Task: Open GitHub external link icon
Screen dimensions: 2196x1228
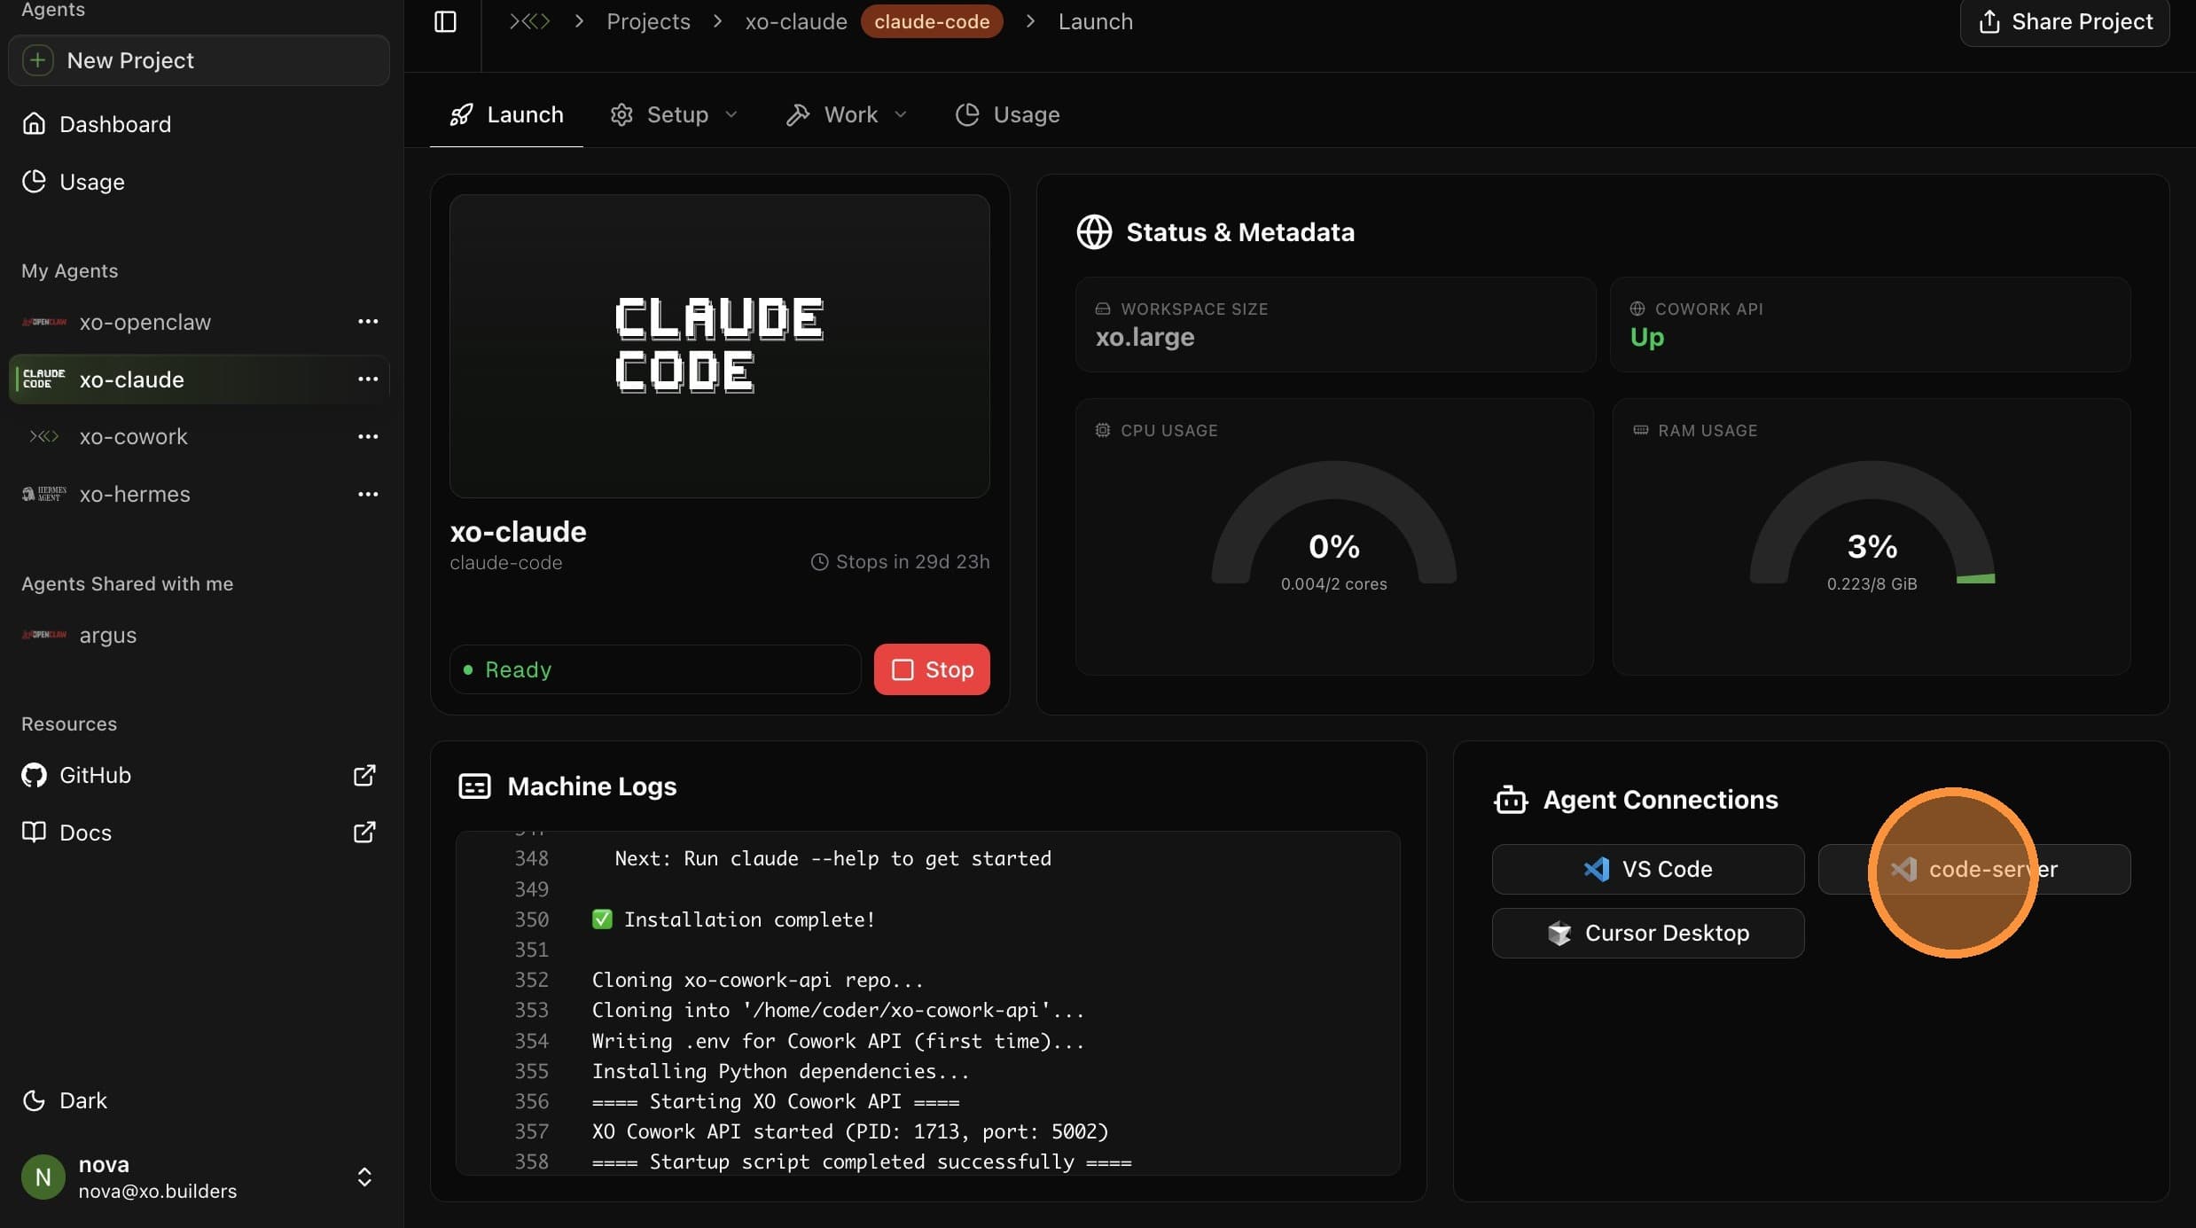Action: pos(364,776)
